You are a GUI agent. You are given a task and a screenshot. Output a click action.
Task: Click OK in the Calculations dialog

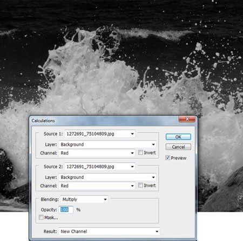click(178, 137)
